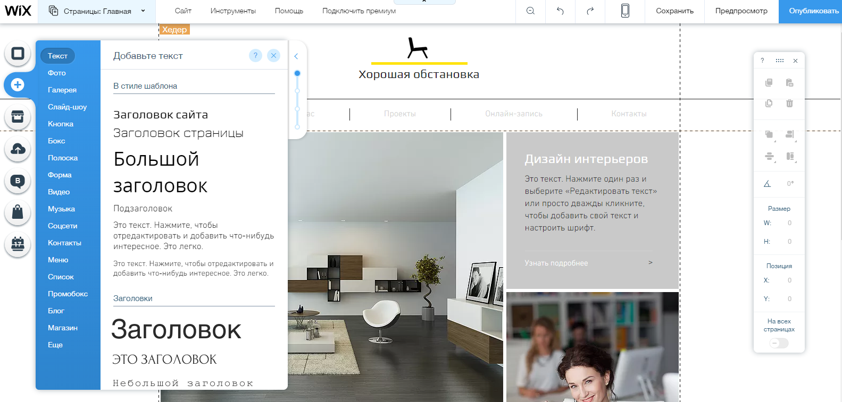Click Контакты in site navigation
Viewport: 842px width, 402px height.
coord(629,114)
